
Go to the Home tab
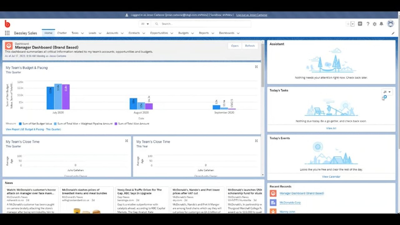point(48,33)
